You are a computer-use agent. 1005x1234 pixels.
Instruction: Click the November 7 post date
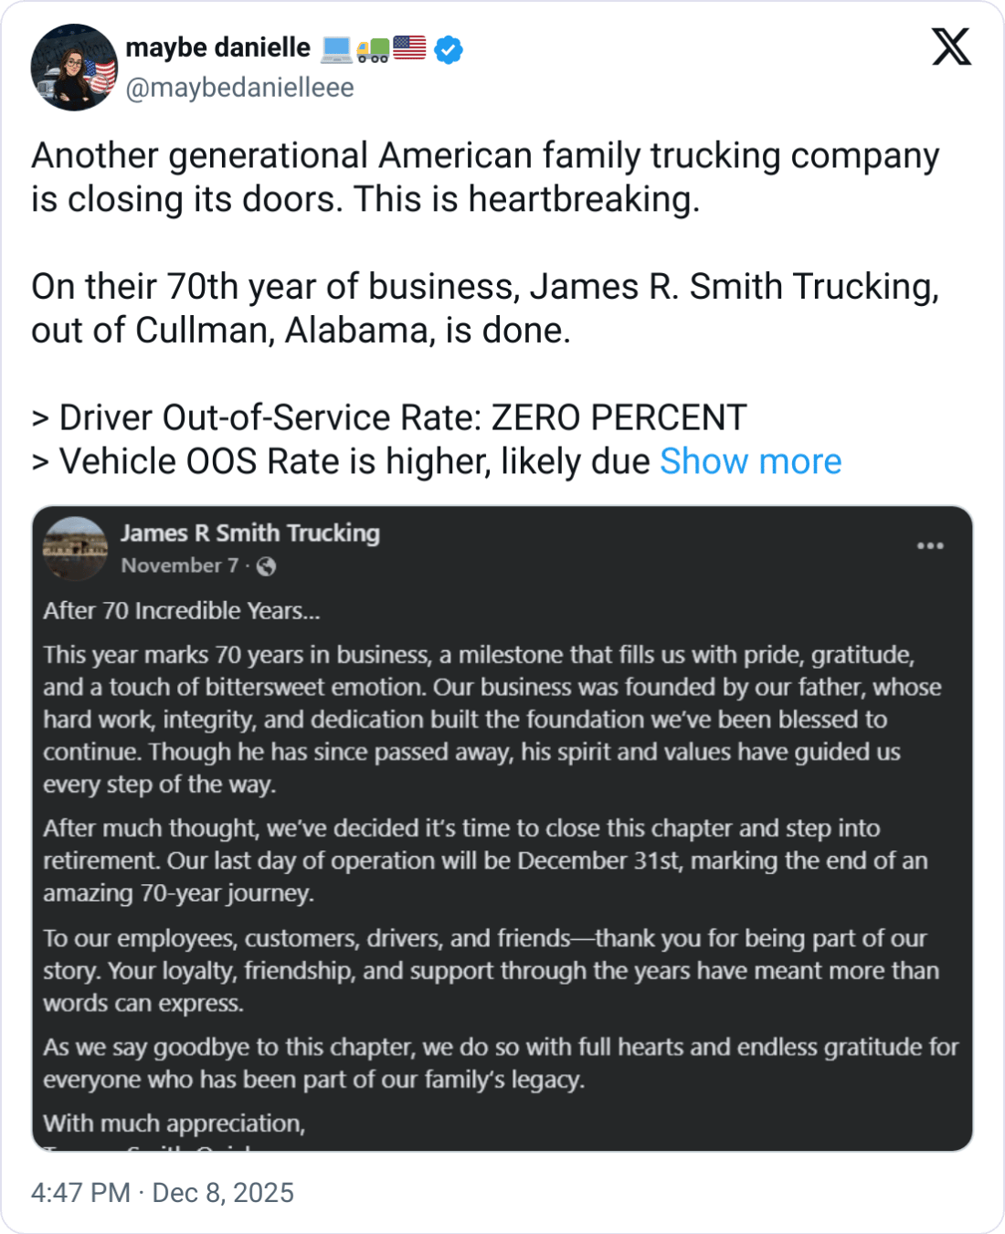coord(179,566)
